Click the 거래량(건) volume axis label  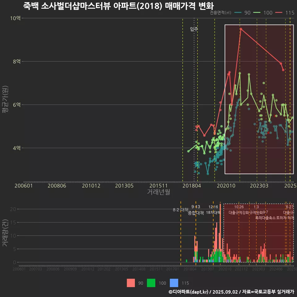point(5,233)
